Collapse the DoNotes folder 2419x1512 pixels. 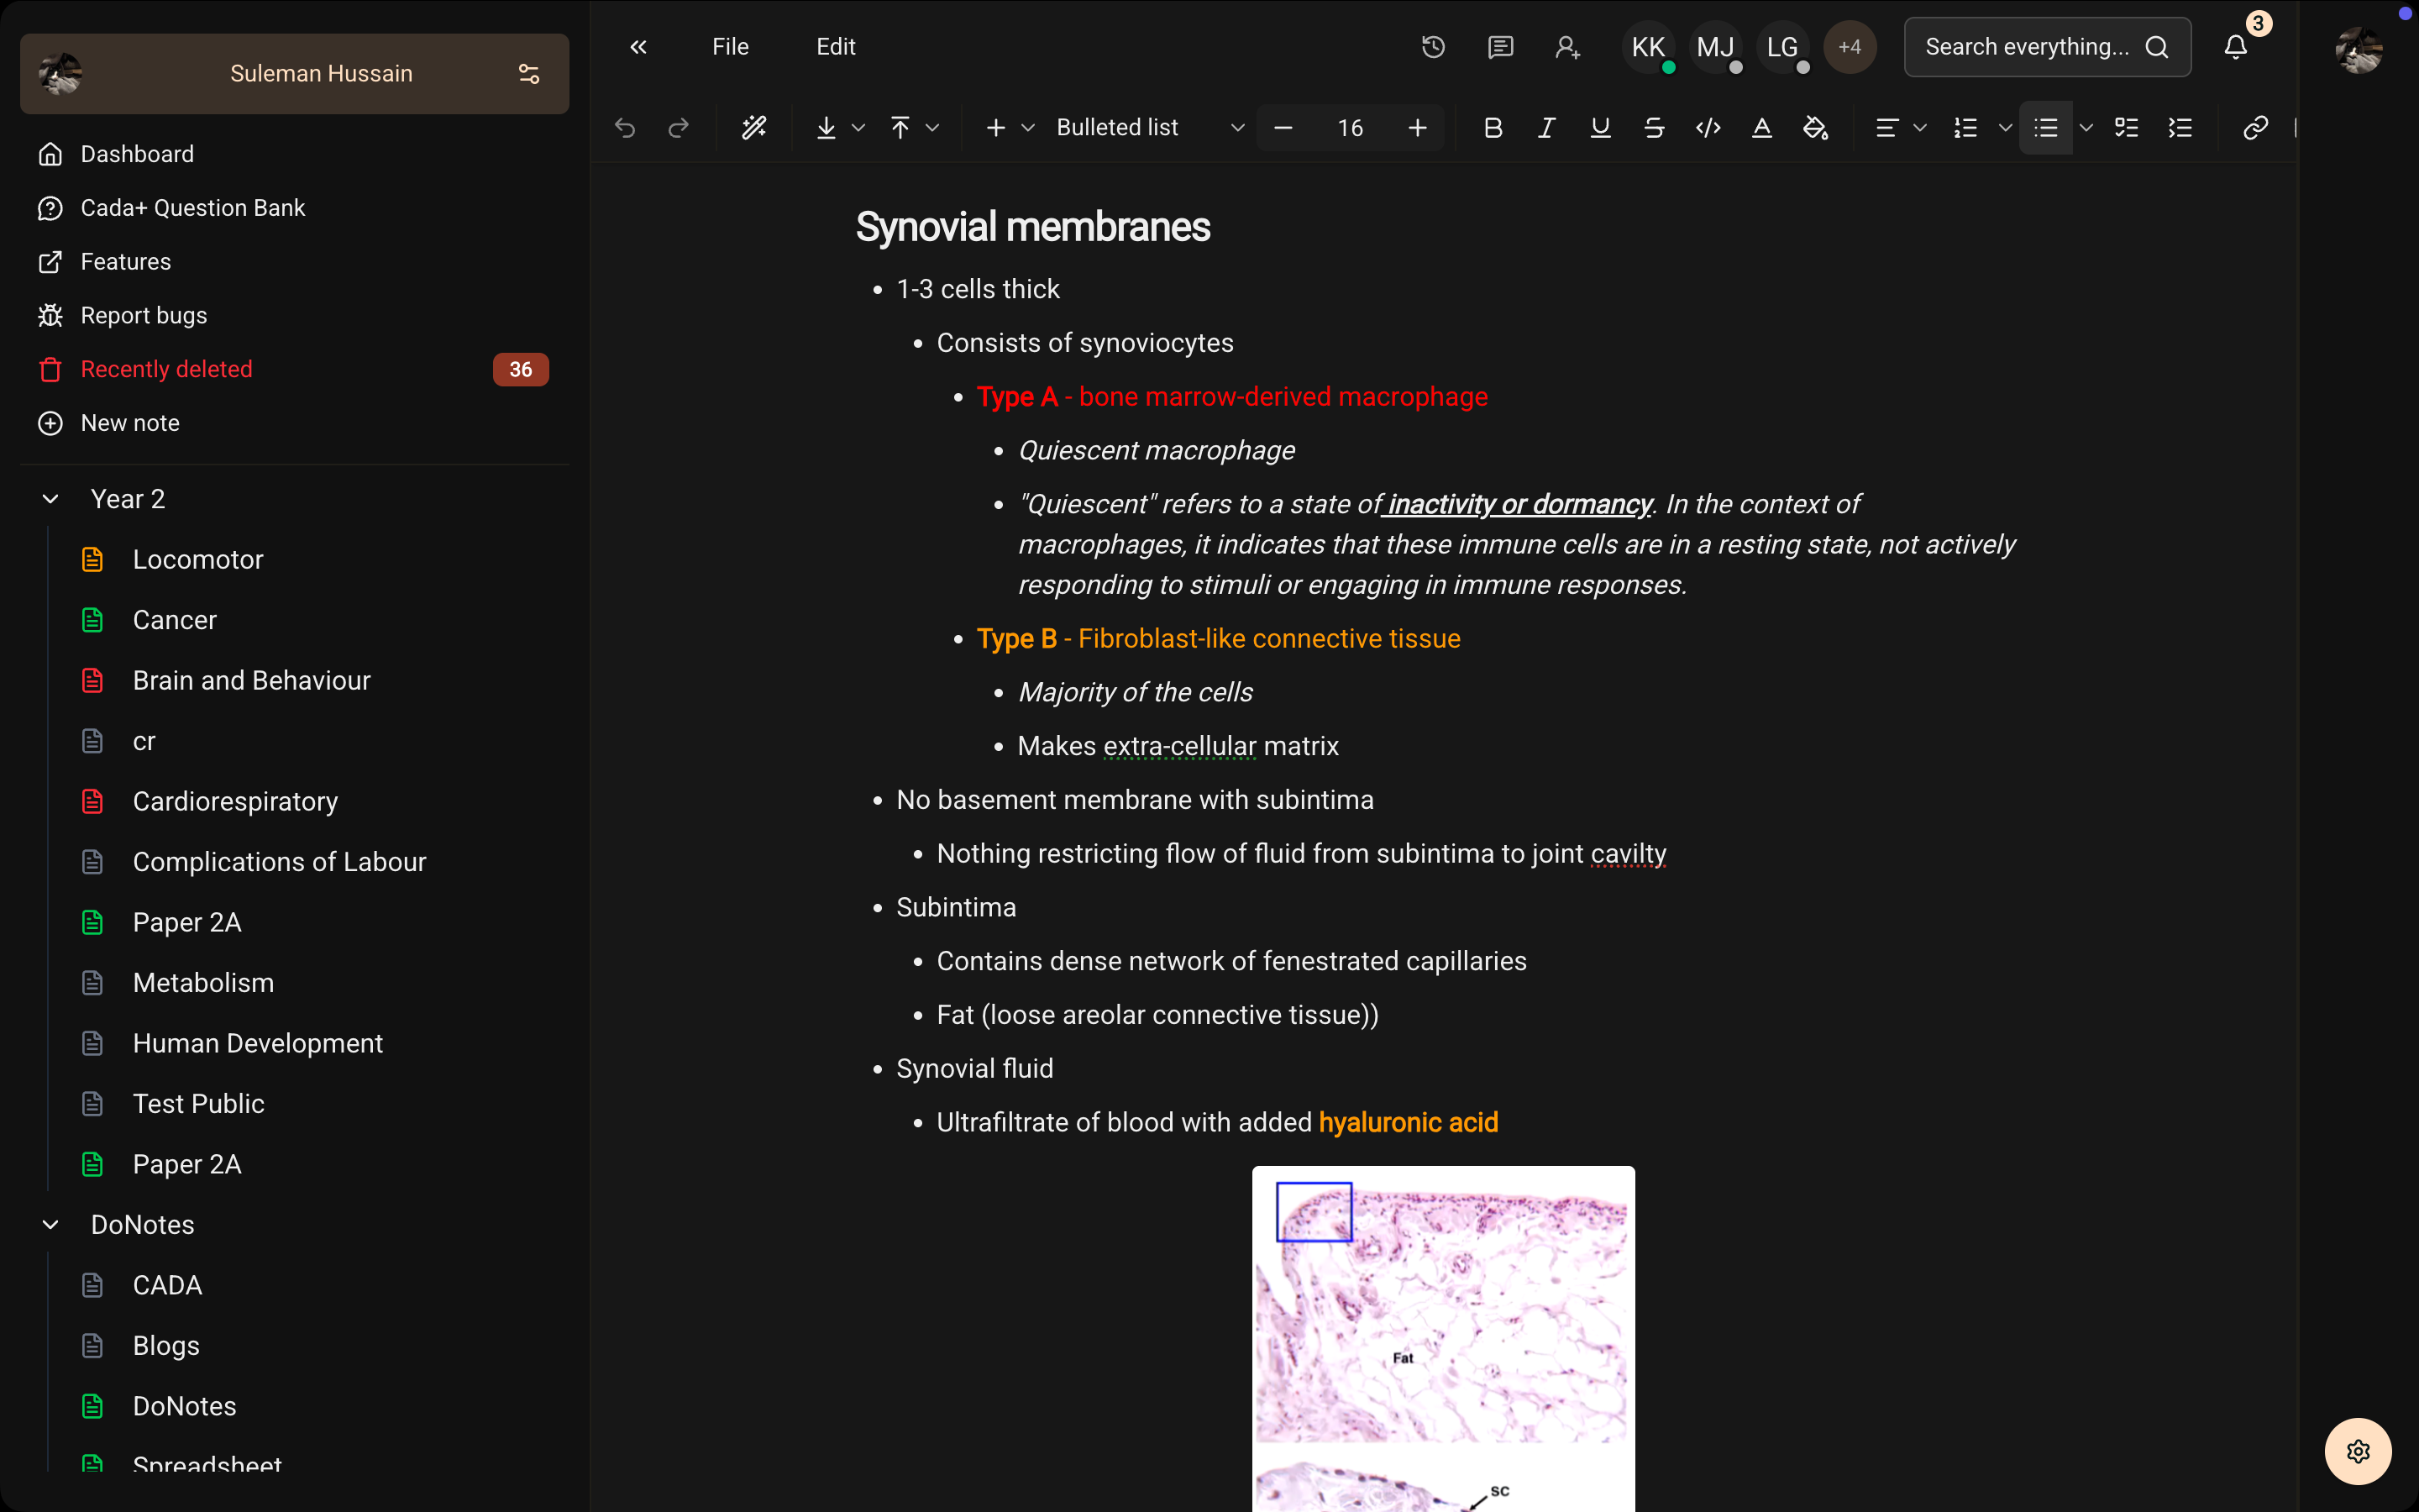tap(51, 1225)
